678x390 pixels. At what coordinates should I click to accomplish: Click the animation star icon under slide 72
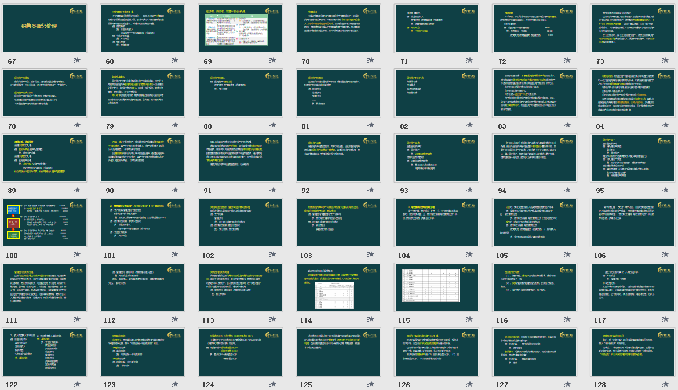(x=567, y=60)
